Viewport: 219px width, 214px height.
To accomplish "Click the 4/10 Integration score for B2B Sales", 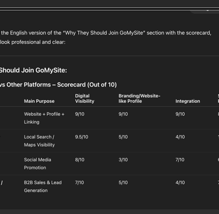I will coord(180,182).
